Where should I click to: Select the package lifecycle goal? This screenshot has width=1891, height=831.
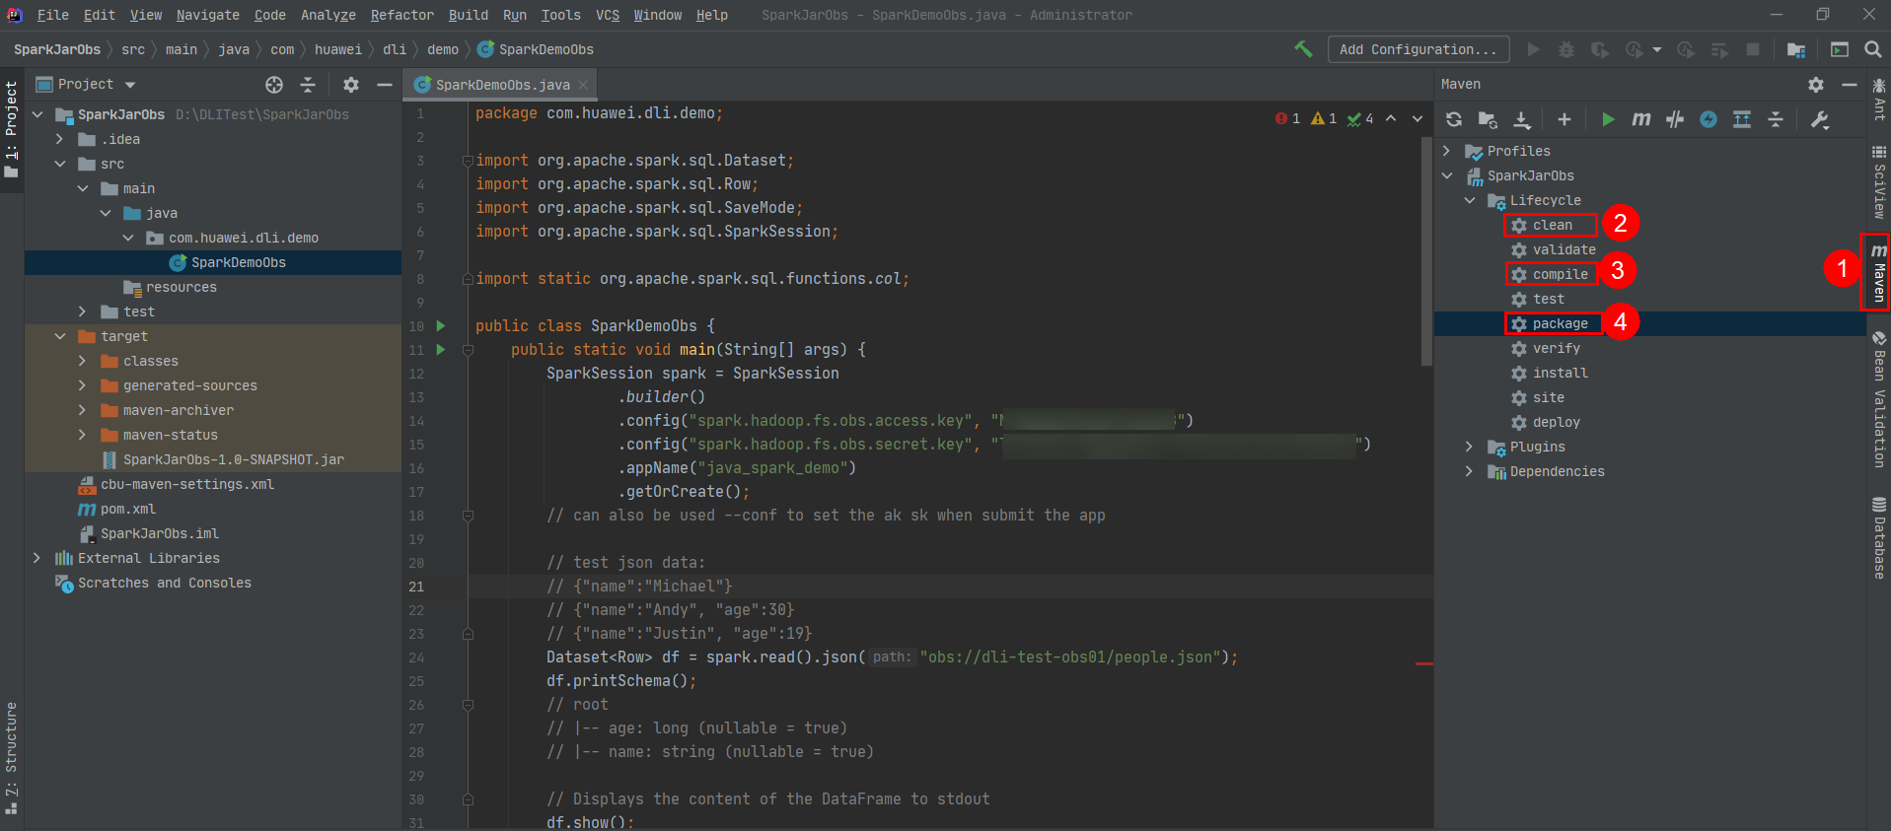click(1560, 323)
